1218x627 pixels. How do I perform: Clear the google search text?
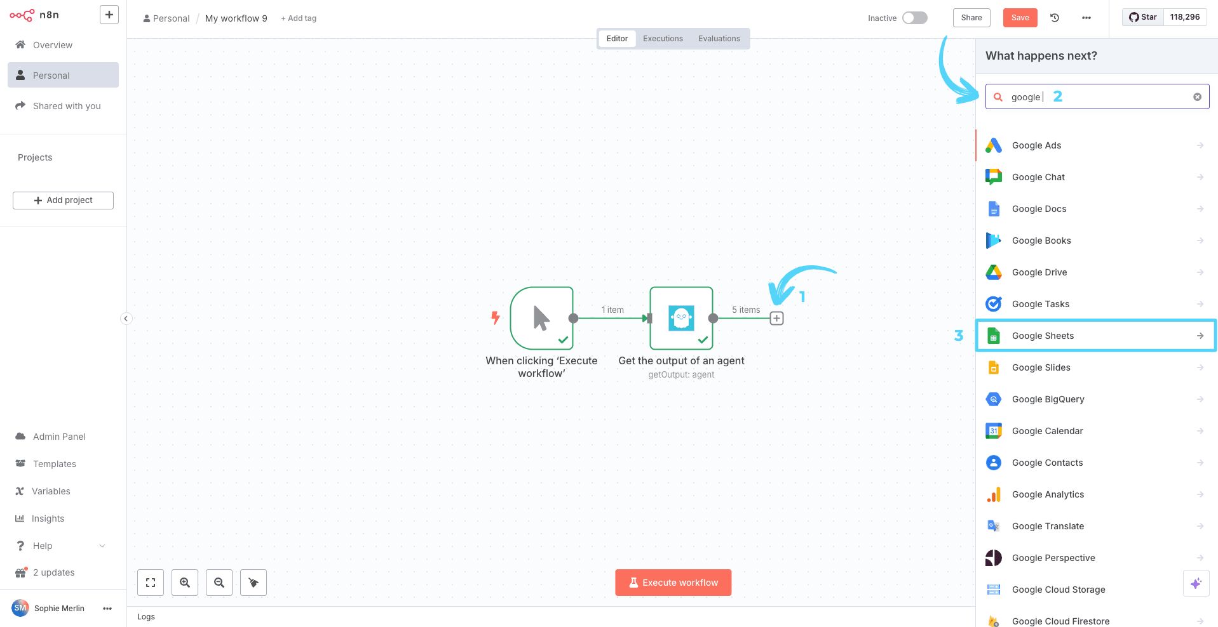[x=1197, y=97]
